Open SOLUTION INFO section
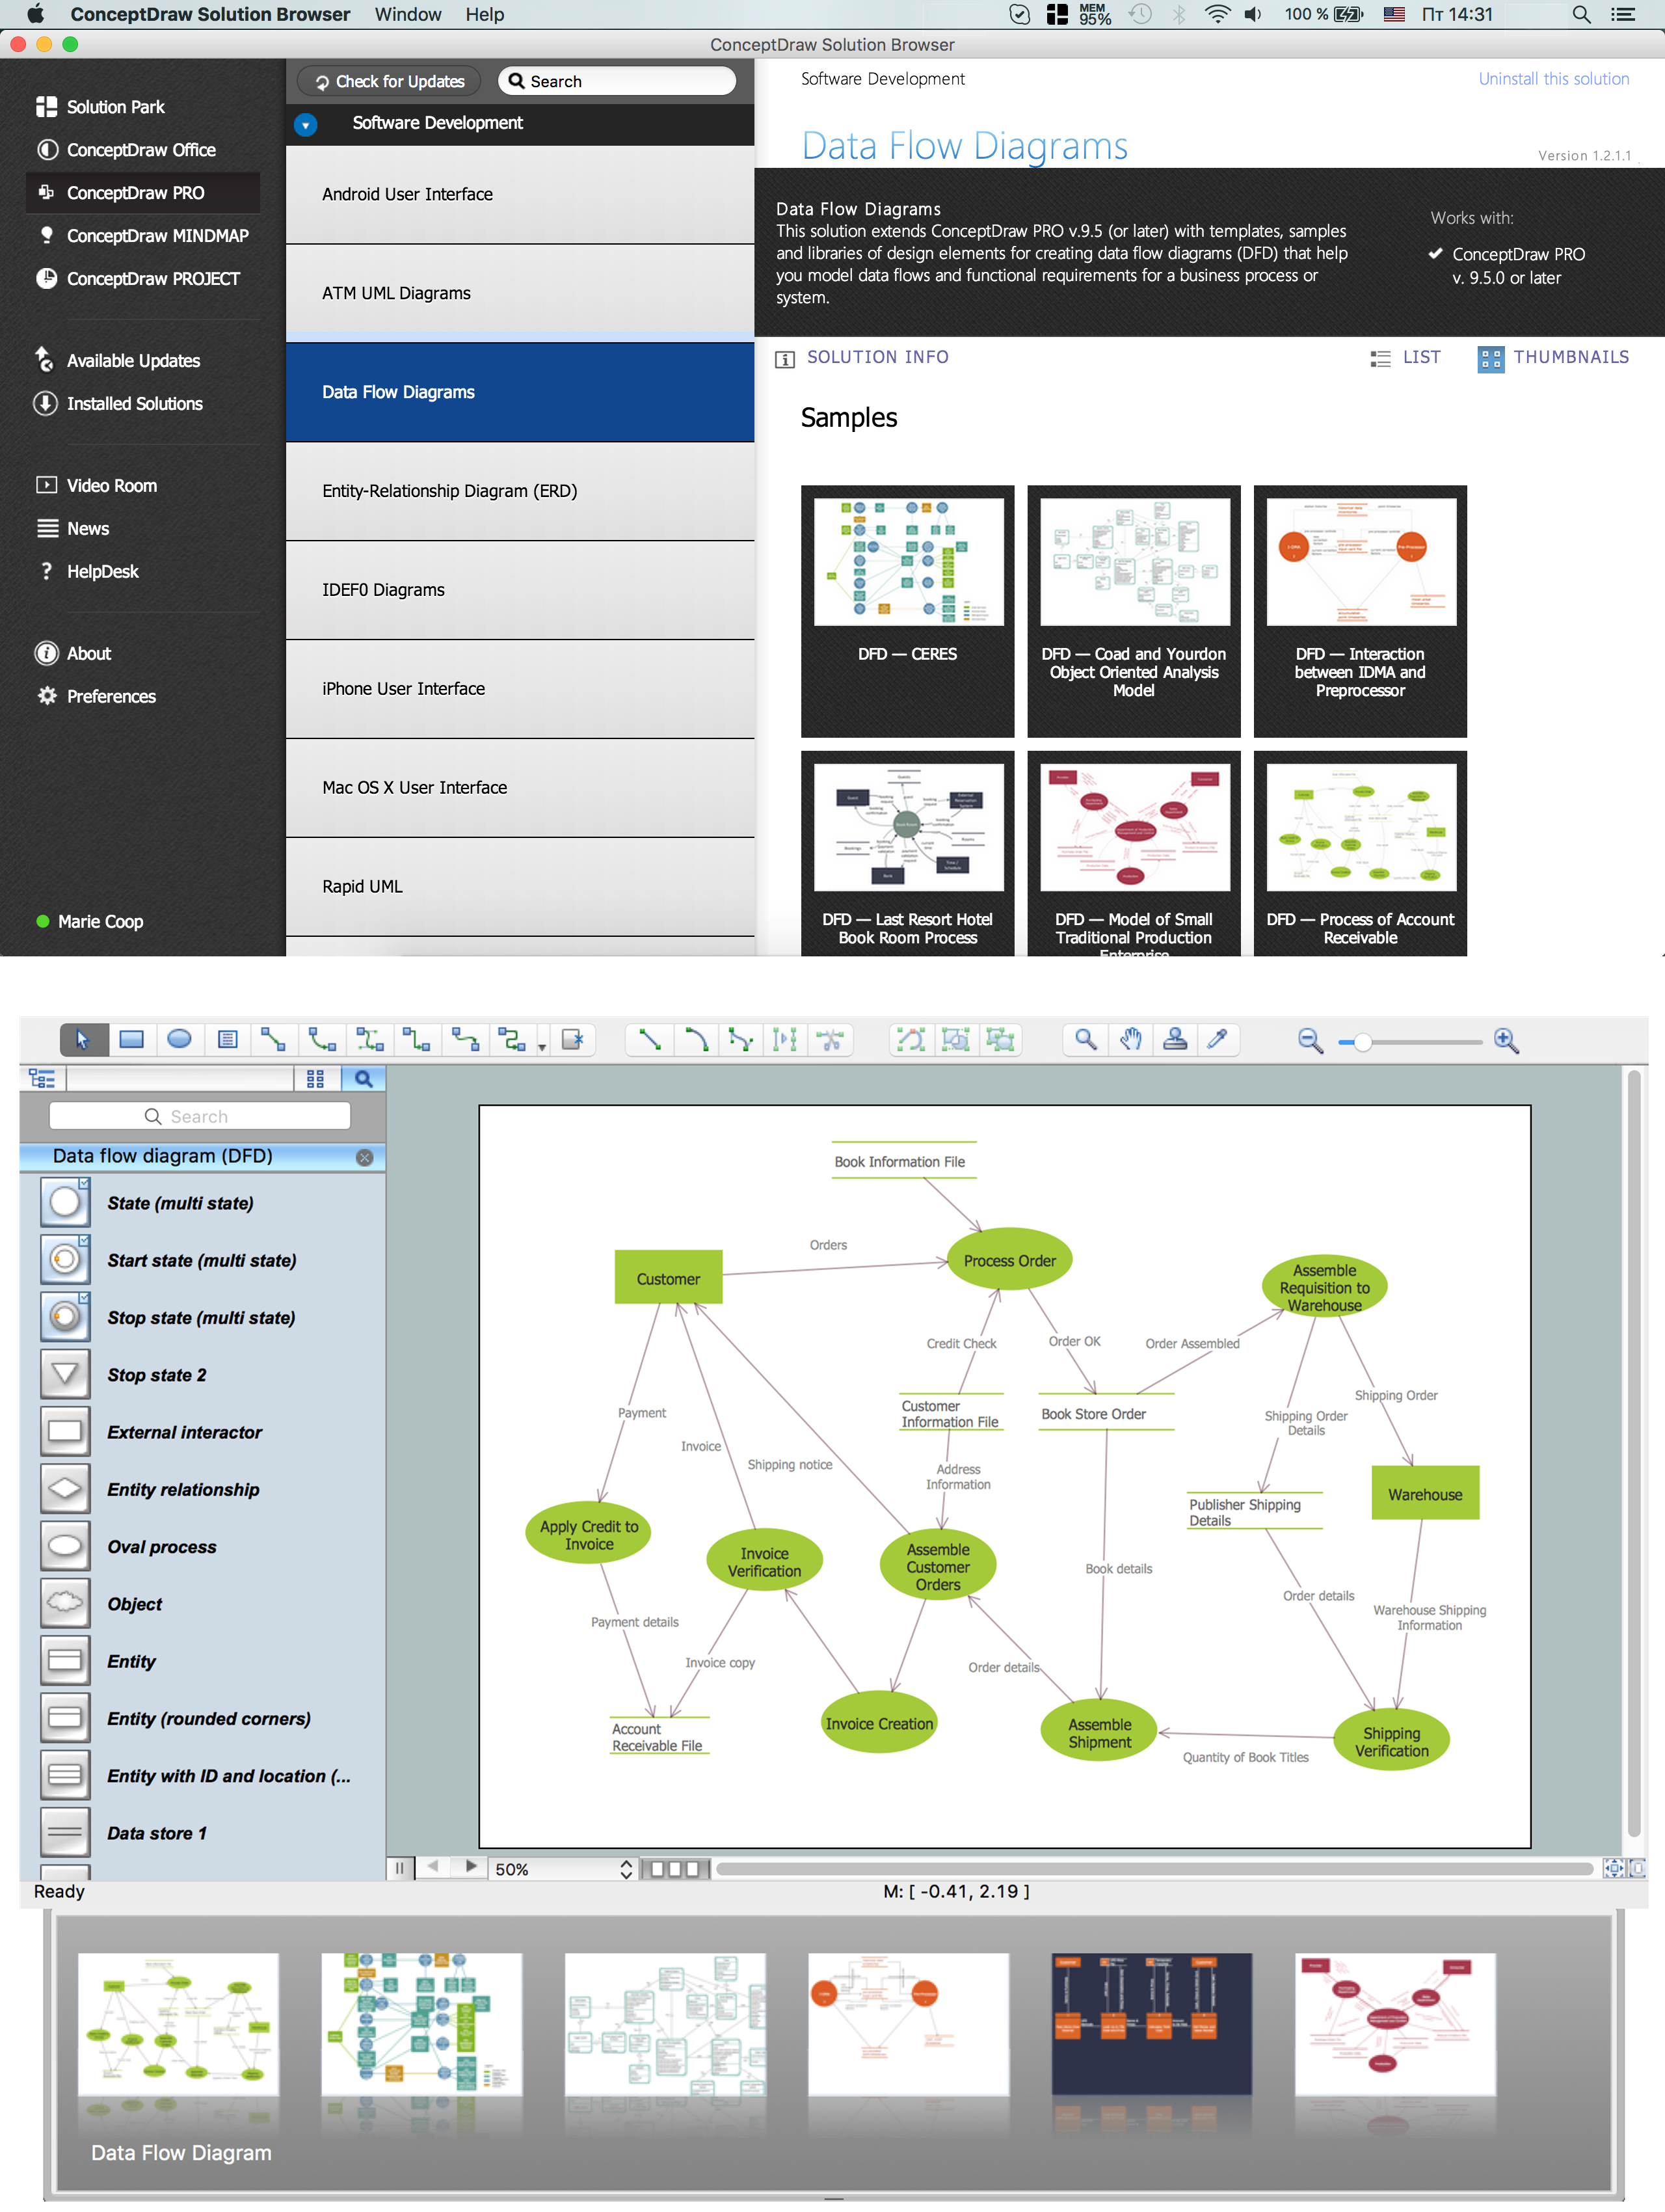Image resolution: width=1665 pixels, height=2212 pixels. pos(862,358)
